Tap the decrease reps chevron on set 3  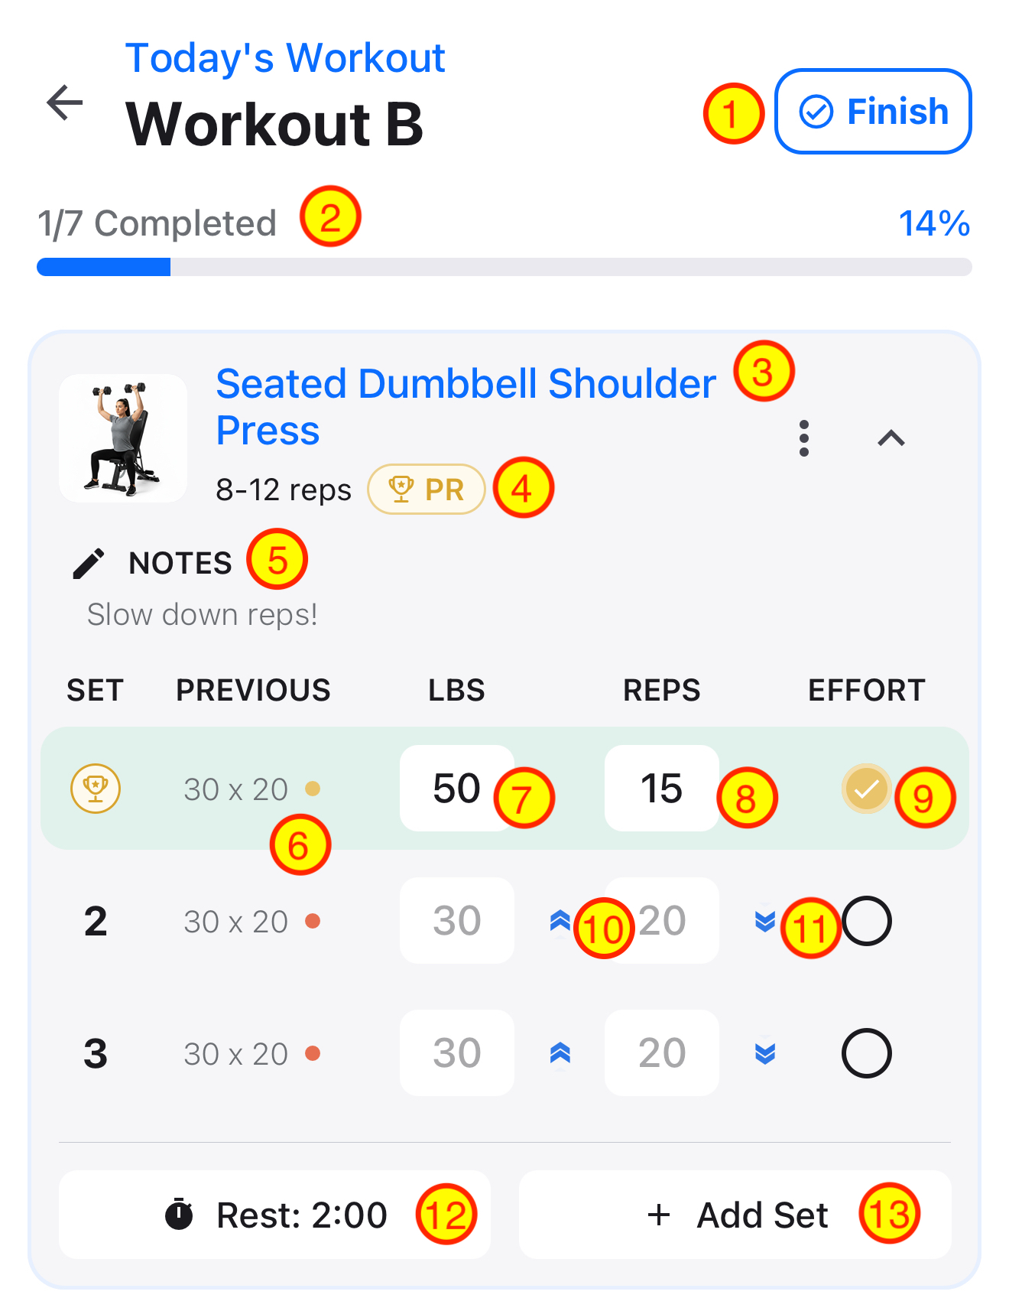765,1053
